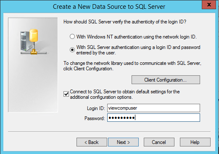This screenshot has height=154, width=219.
Task: Toggle Connect to SQL Server checkbox
Action: click(66, 94)
